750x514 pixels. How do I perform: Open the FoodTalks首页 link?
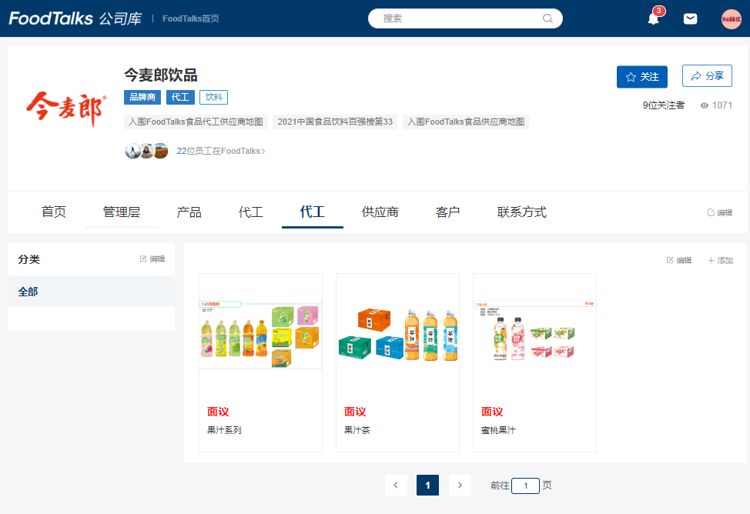(x=191, y=18)
